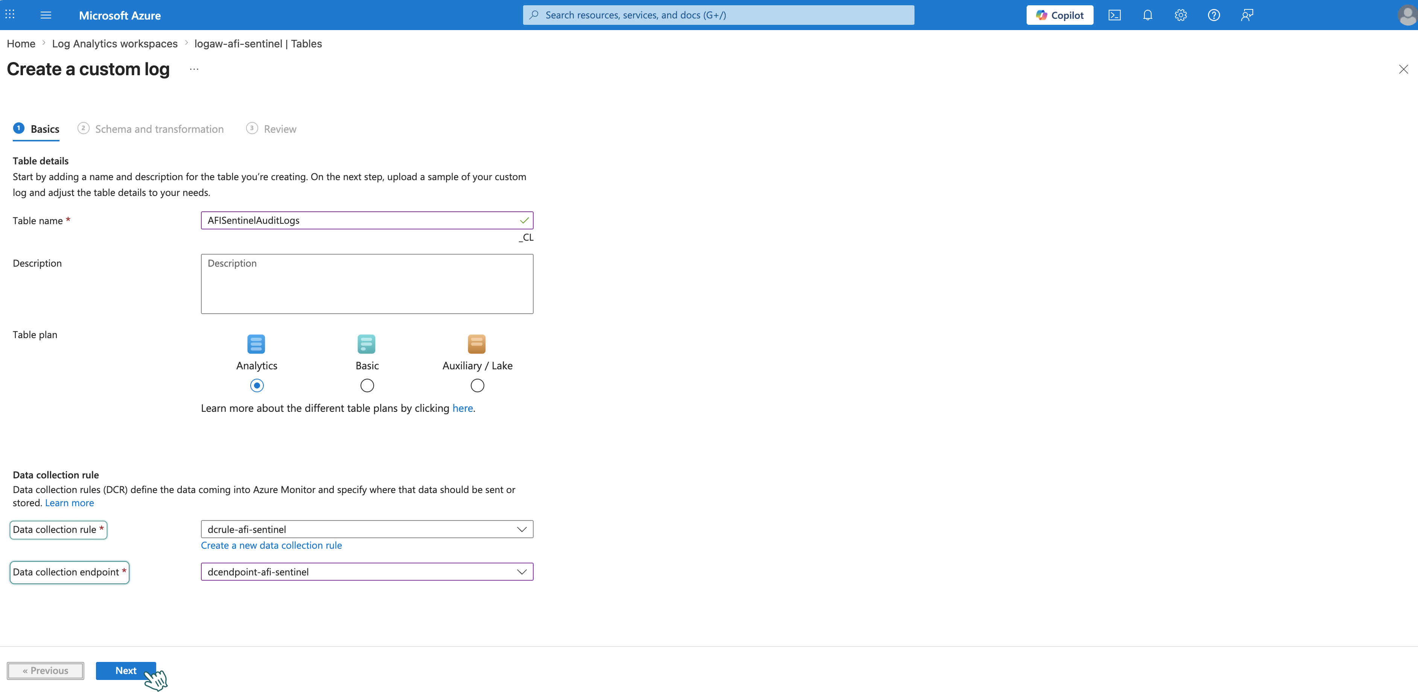Click the Next button
This screenshot has height=692, width=1418.
[126, 671]
